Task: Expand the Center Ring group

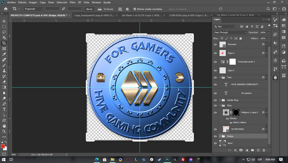Action: [x=220, y=100]
